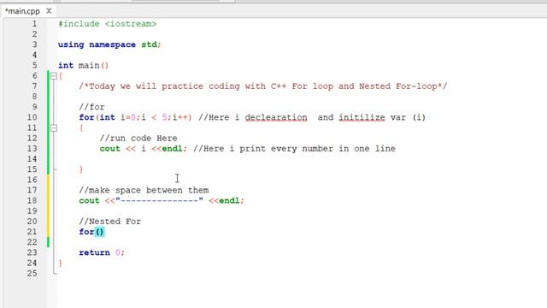Place cursor on 'int main()' line
The height and width of the screenshot is (308, 547).
click(84, 65)
